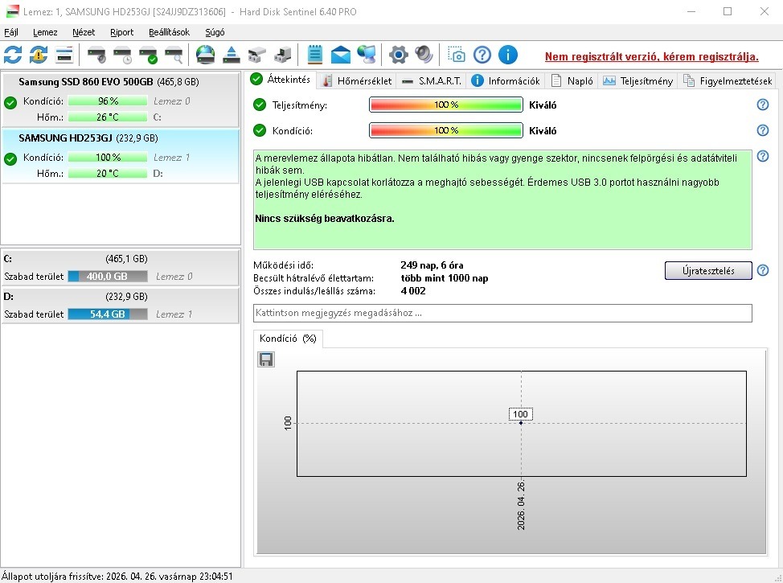Click the globe with monitor icon
This screenshot has width=783, height=583.
[x=367, y=55]
